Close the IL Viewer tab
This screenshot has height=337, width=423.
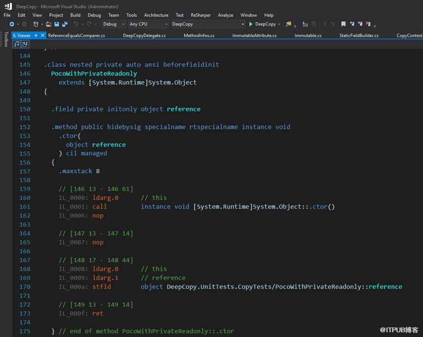point(43,35)
